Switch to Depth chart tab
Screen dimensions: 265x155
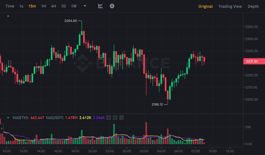click(253, 6)
